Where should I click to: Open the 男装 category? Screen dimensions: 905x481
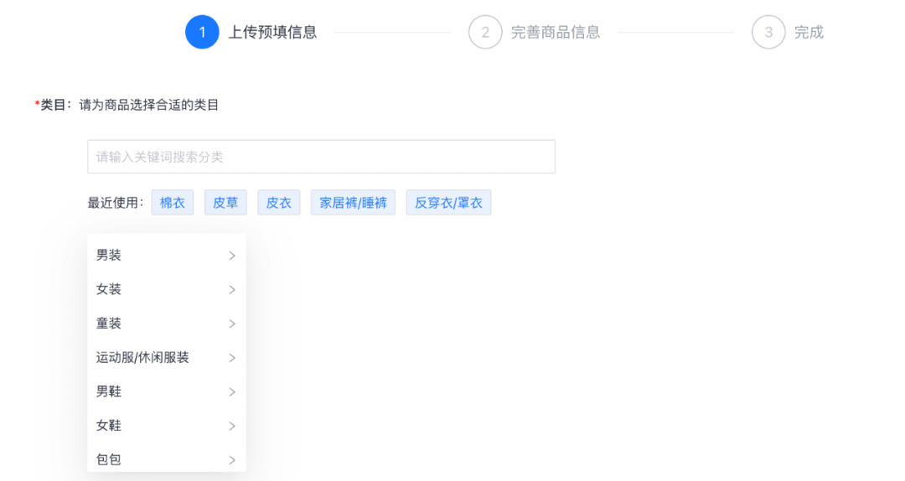(x=166, y=256)
